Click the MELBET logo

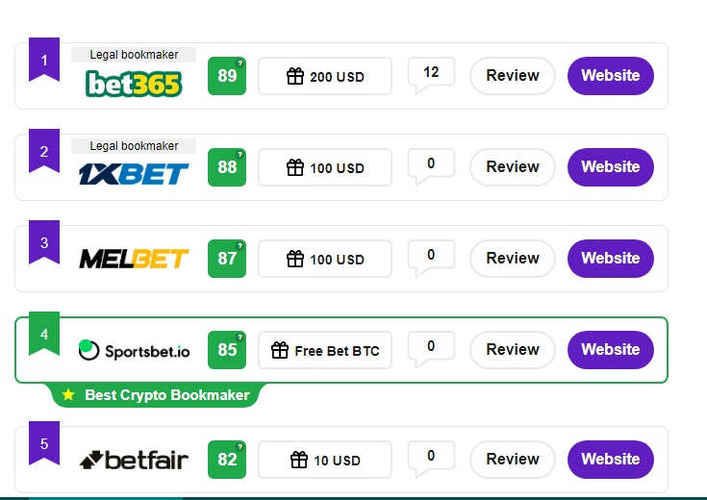coord(134,259)
